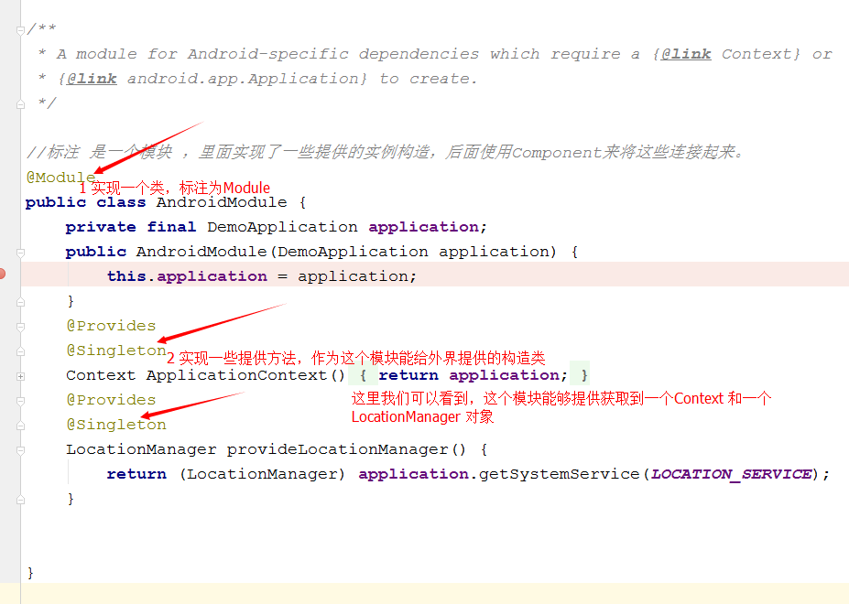The height and width of the screenshot is (604, 849).
Task: Click the method name 'provideLocationManager'
Action: (337, 449)
